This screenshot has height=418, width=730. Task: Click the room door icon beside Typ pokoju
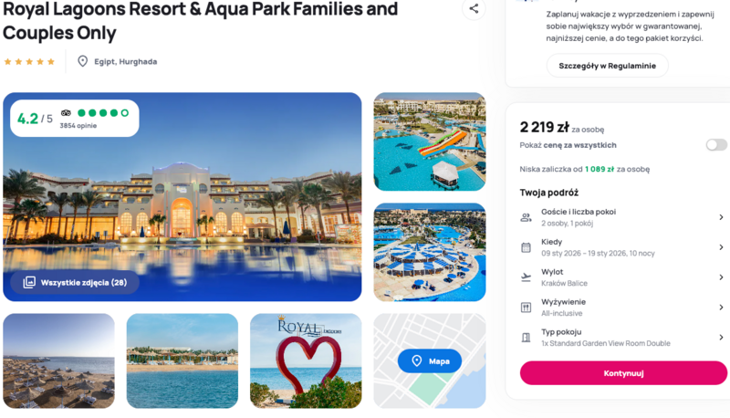[526, 338]
